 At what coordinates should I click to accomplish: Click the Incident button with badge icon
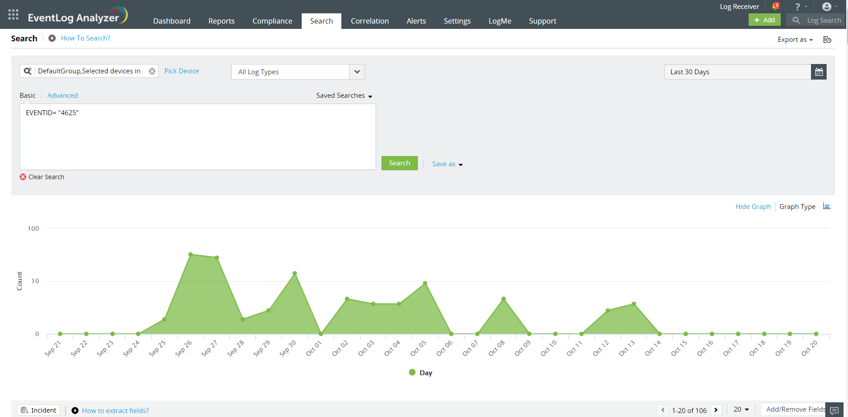coord(38,409)
